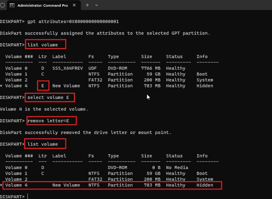
Task: Click the administrator shield icon
Action: pyautogui.click(x=3, y=5)
